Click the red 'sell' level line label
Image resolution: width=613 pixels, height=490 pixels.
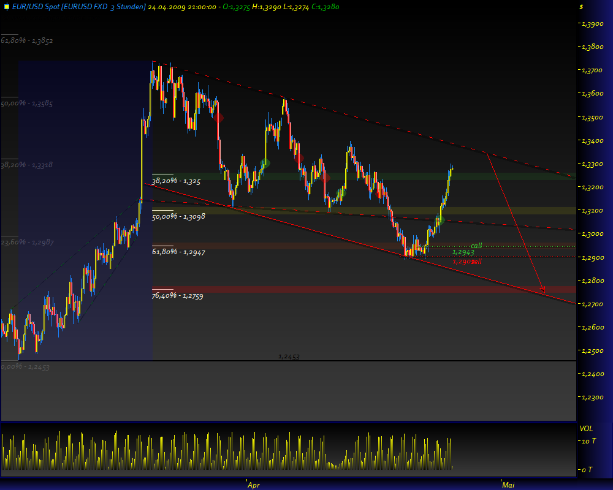[477, 262]
